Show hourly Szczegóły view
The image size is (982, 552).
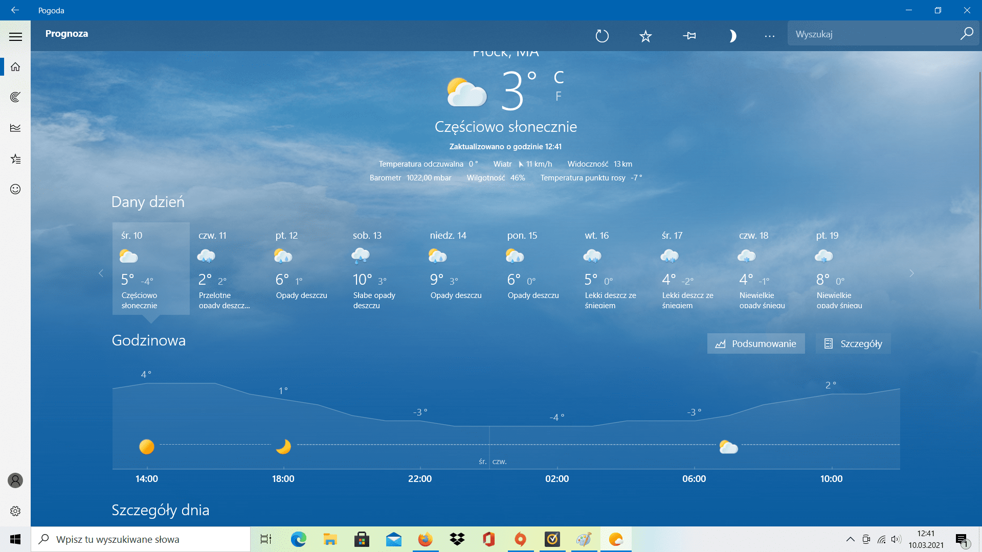[x=853, y=343]
